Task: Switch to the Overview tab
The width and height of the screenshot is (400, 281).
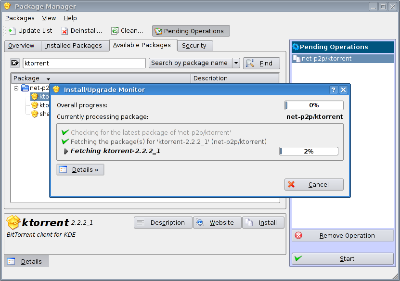Action: pyautogui.click(x=23, y=46)
